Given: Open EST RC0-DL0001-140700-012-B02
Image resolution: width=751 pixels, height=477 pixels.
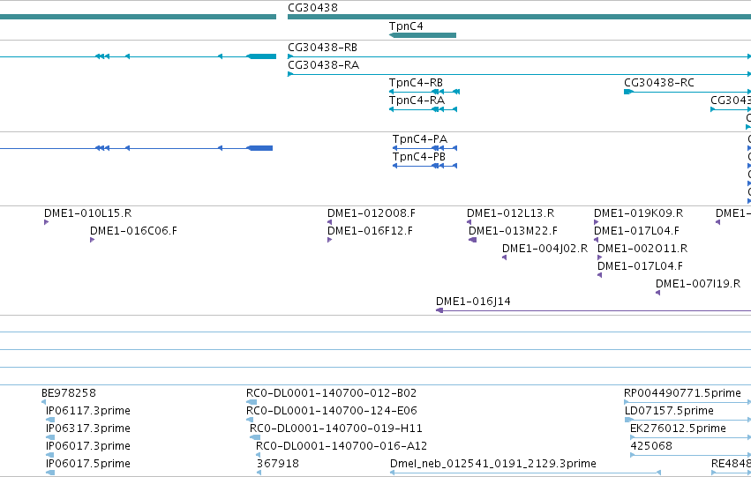Looking at the screenshot, I should tap(332, 393).
